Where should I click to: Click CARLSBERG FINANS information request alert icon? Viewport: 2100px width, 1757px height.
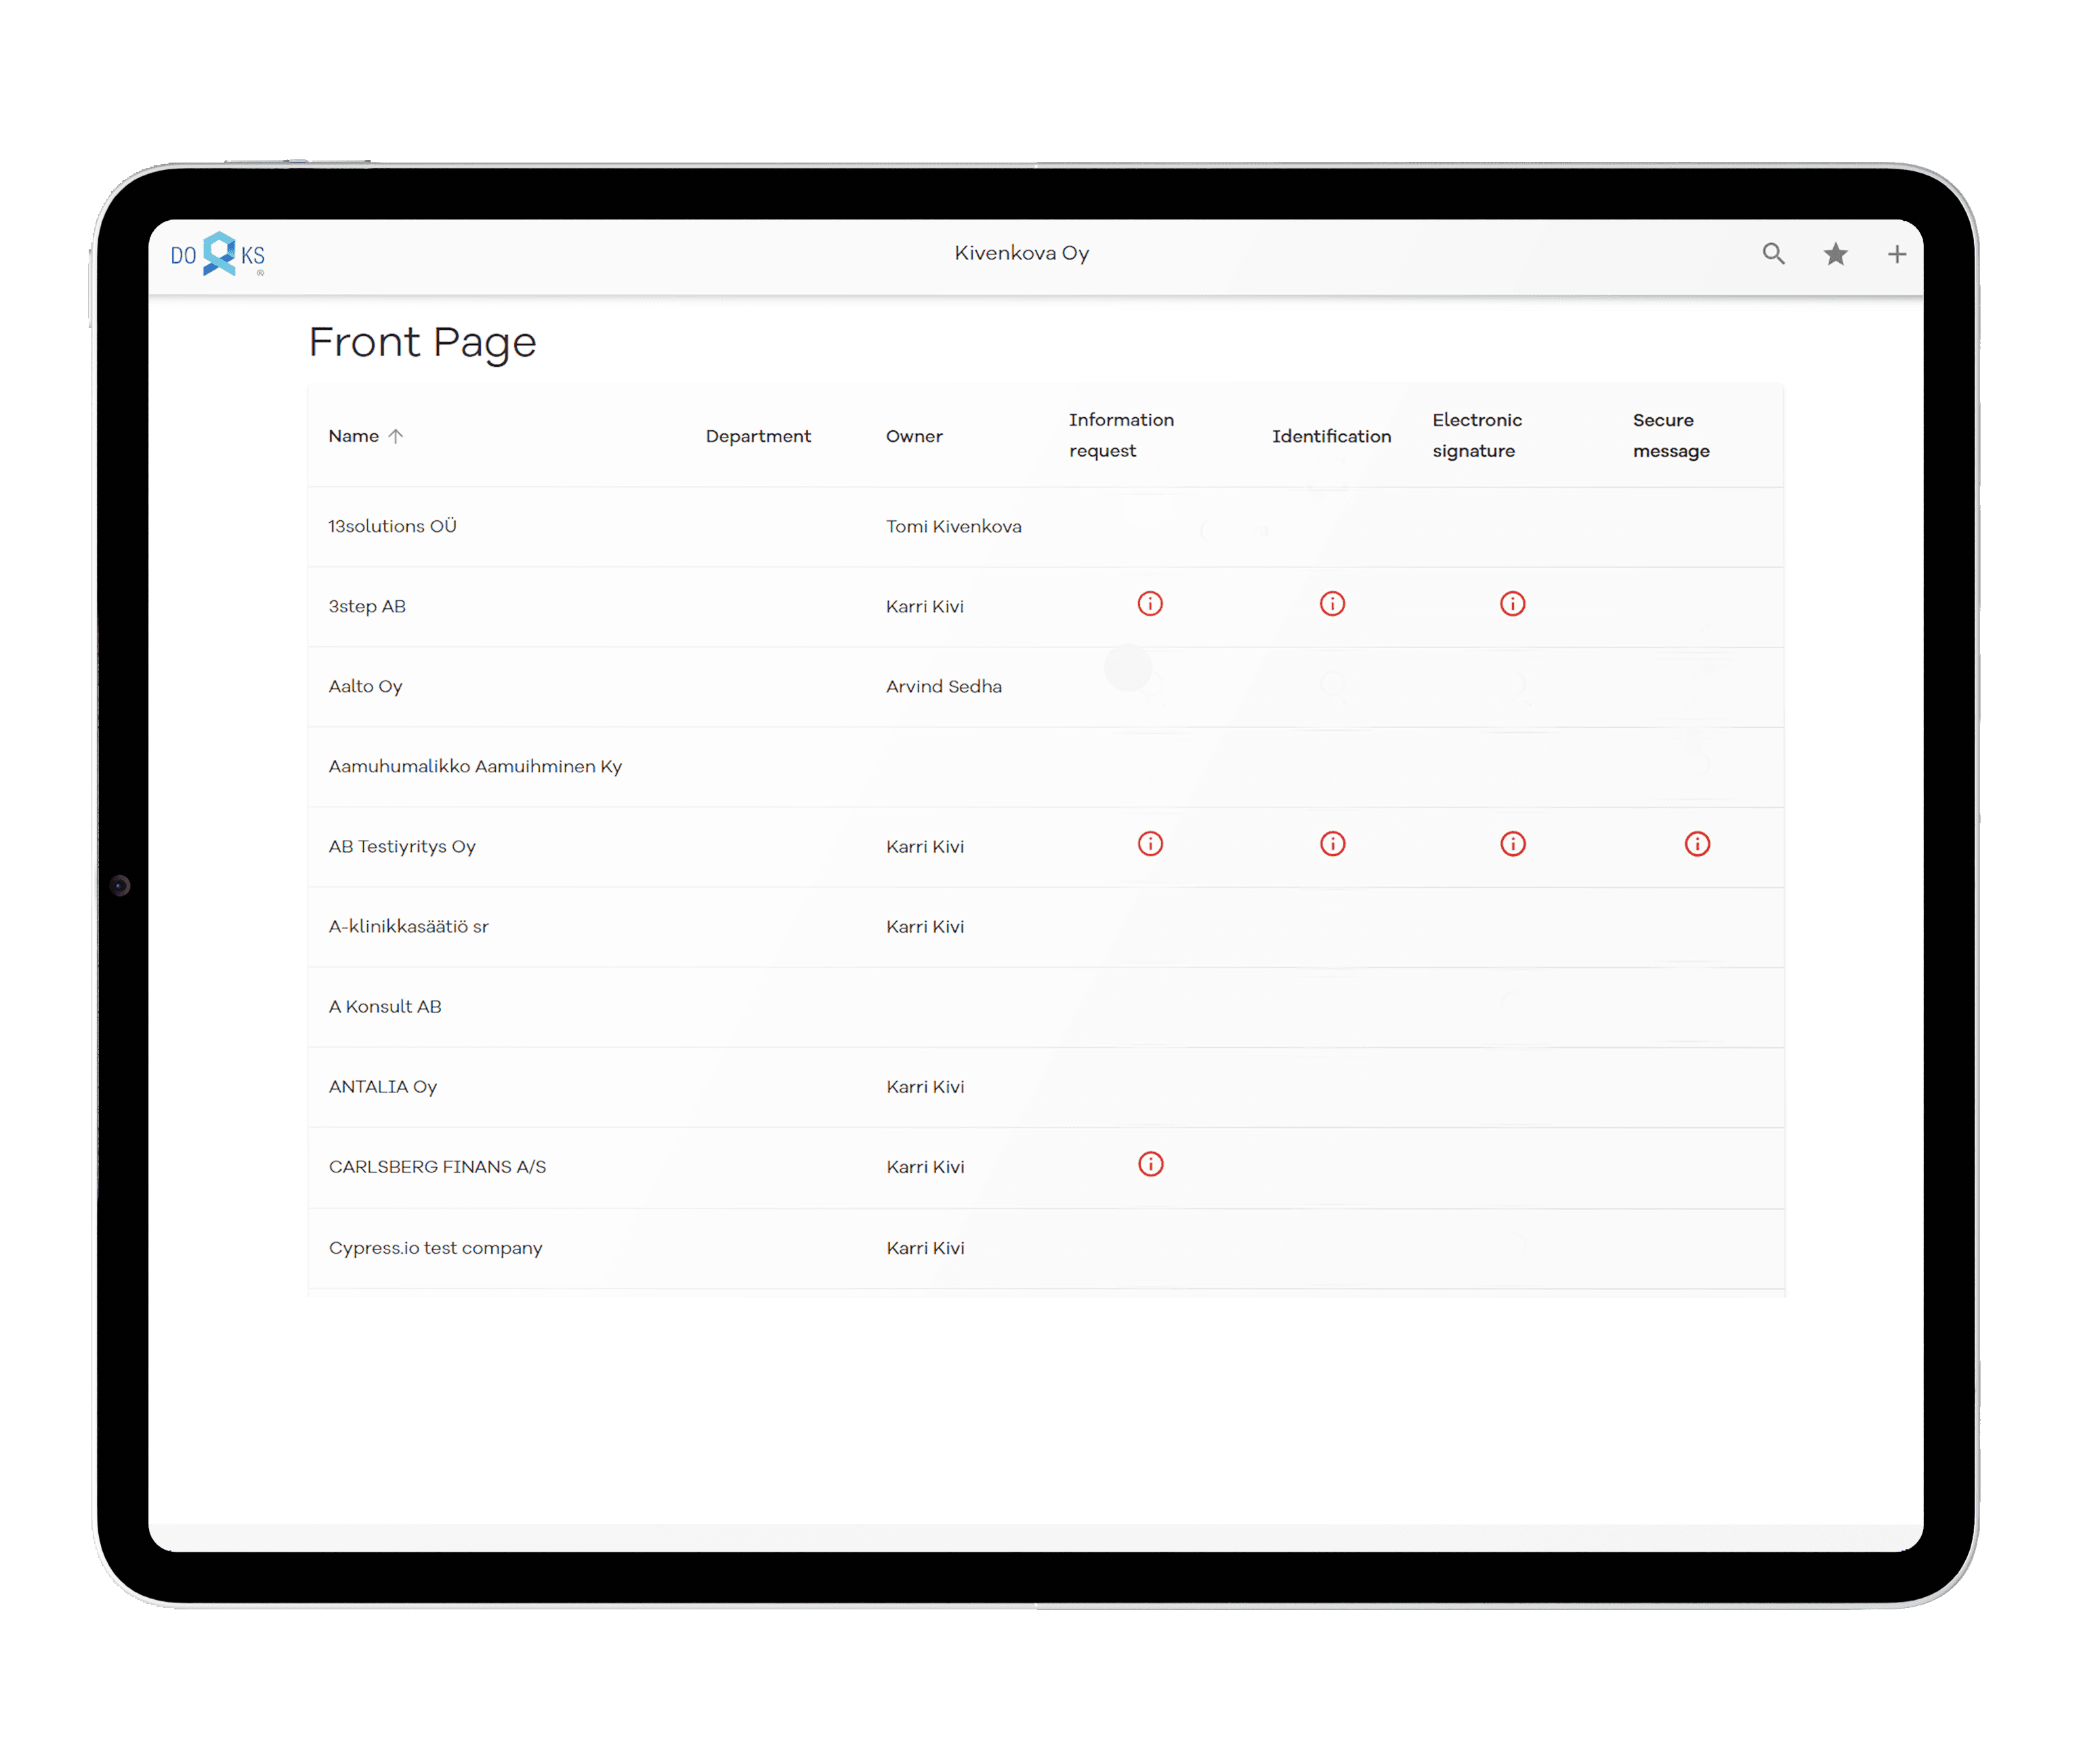pos(1151,1164)
